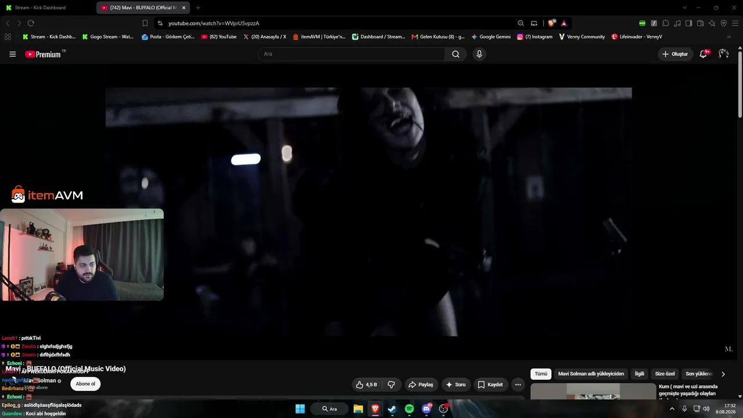Open the YouTube guide hamburger menu
Viewport: 743px width, 418px height.
[x=13, y=54]
